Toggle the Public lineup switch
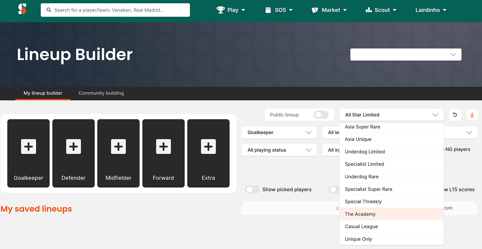The width and height of the screenshot is (482, 249). pyautogui.click(x=321, y=115)
